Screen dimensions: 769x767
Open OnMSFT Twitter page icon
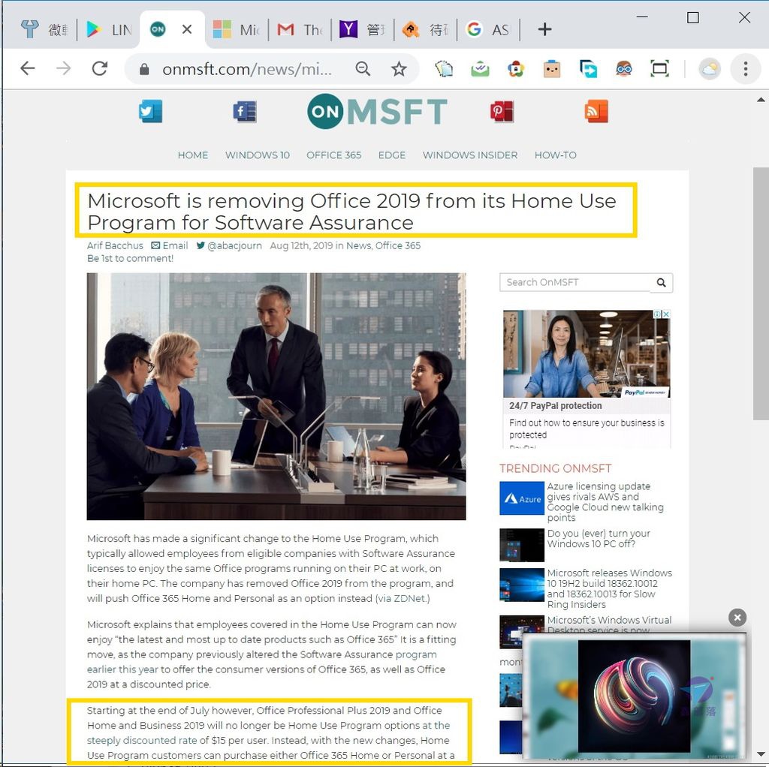click(x=150, y=111)
